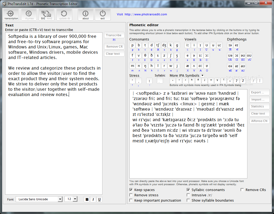Insert the superscript w symbol button
Screen dimensions: 274x214
click(211, 81)
